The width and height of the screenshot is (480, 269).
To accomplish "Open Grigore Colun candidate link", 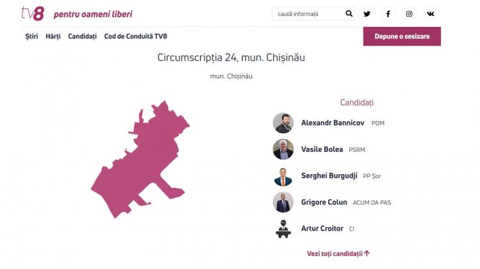I will [324, 202].
